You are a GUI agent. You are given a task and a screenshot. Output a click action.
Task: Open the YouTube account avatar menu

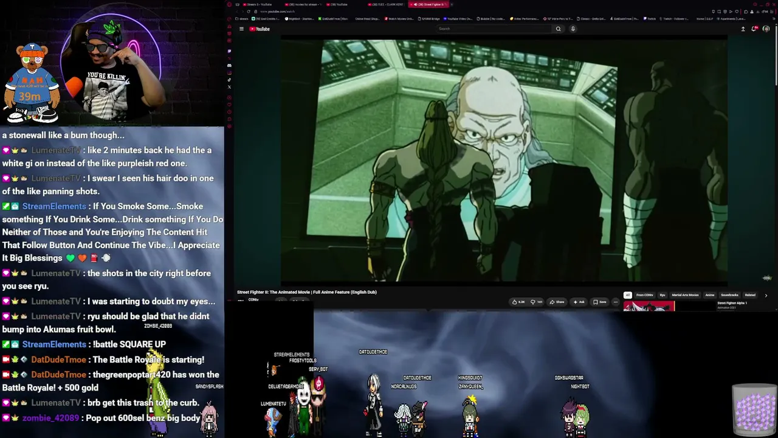766,29
